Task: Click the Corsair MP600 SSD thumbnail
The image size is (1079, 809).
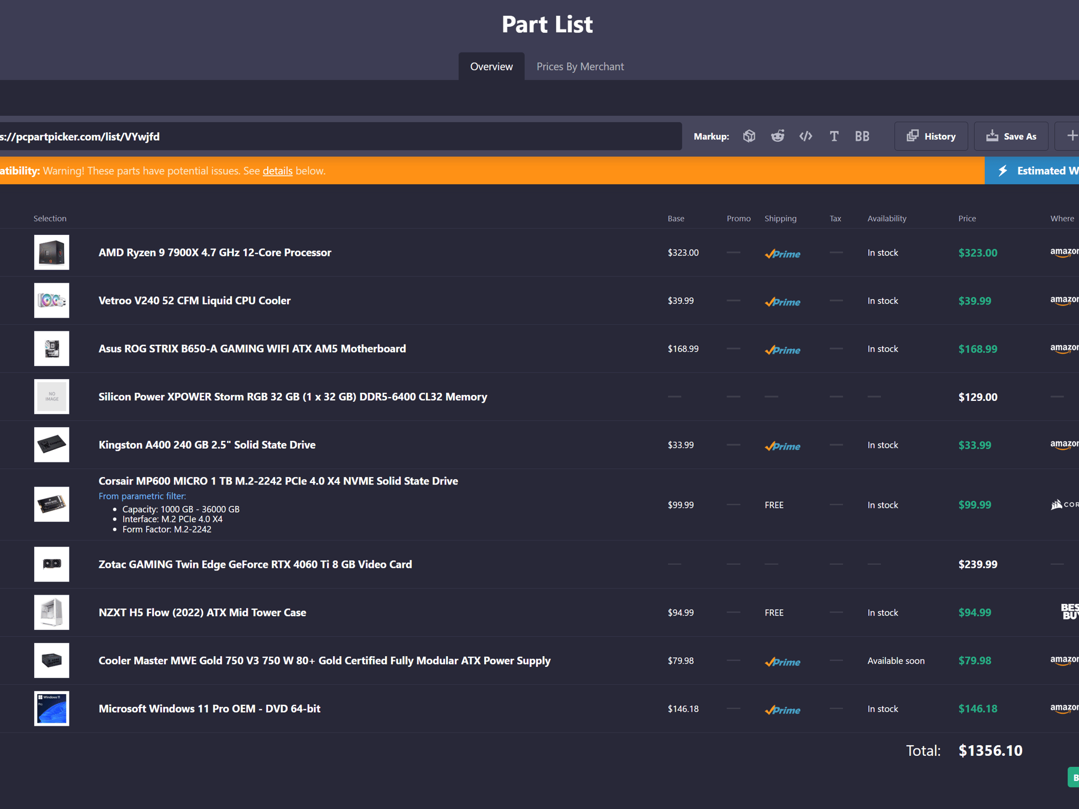Action: tap(52, 505)
